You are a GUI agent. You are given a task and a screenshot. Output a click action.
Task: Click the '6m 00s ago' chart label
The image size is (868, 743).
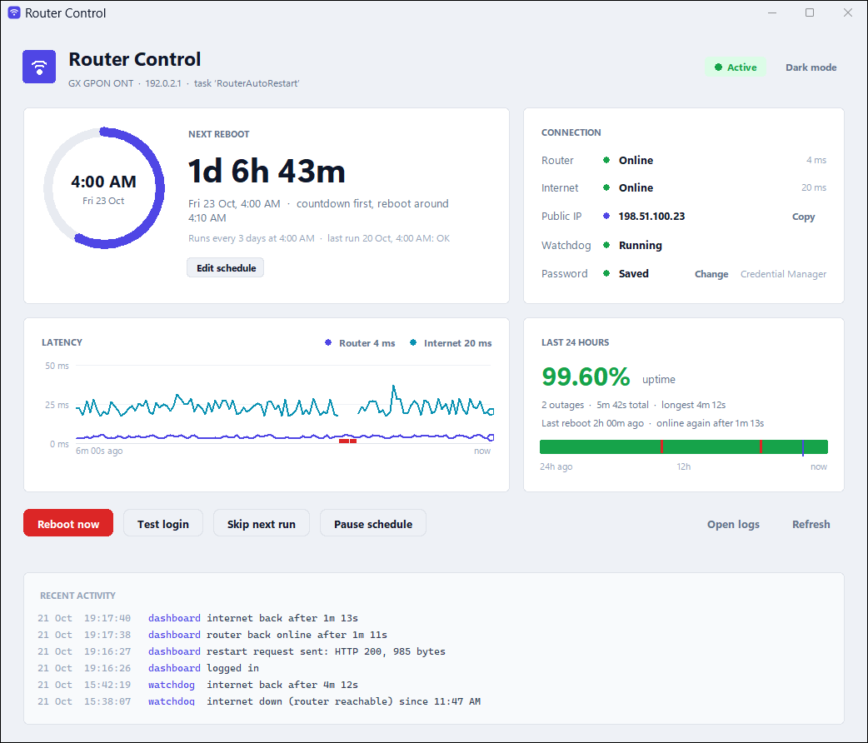99,451
